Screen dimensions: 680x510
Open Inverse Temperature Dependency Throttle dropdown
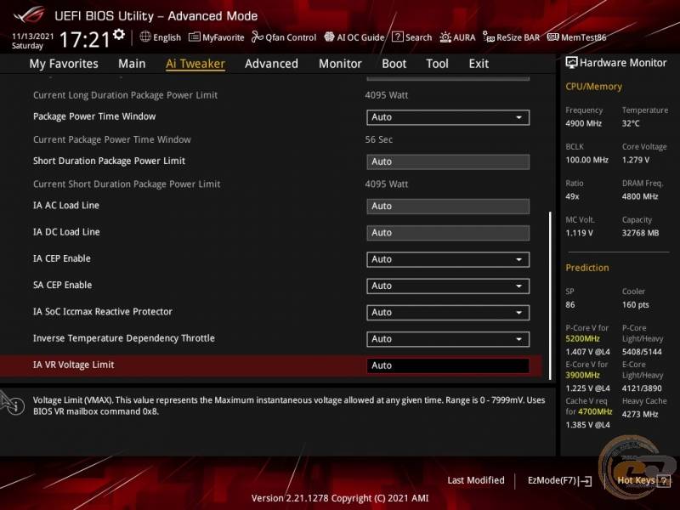(x=448, y=338)
